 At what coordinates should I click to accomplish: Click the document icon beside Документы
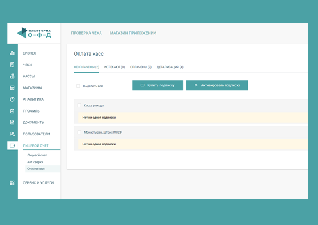tap(12, 122)
